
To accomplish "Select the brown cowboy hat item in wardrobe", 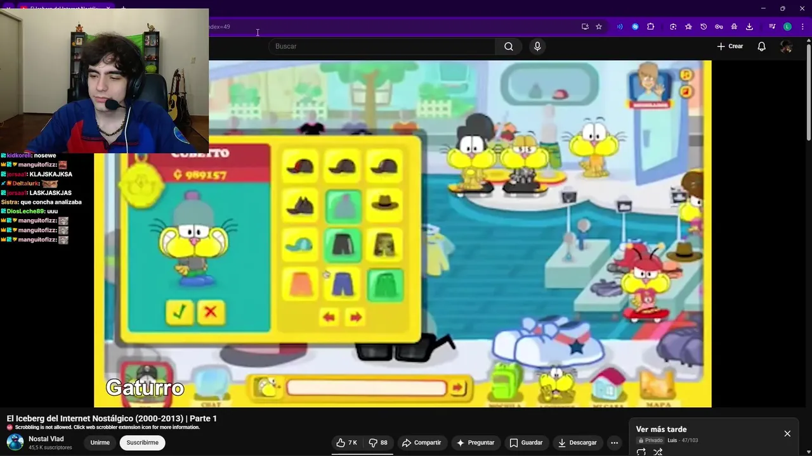I will (384, 204).
